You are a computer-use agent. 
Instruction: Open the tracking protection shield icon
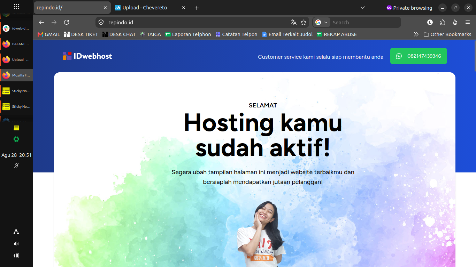pos(101,22)
